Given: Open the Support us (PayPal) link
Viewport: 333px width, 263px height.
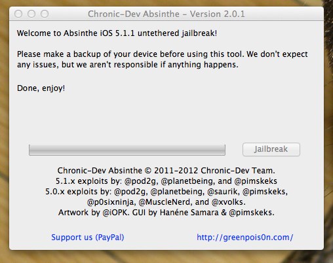Looking at the screenshot, I should pos(88,237).
